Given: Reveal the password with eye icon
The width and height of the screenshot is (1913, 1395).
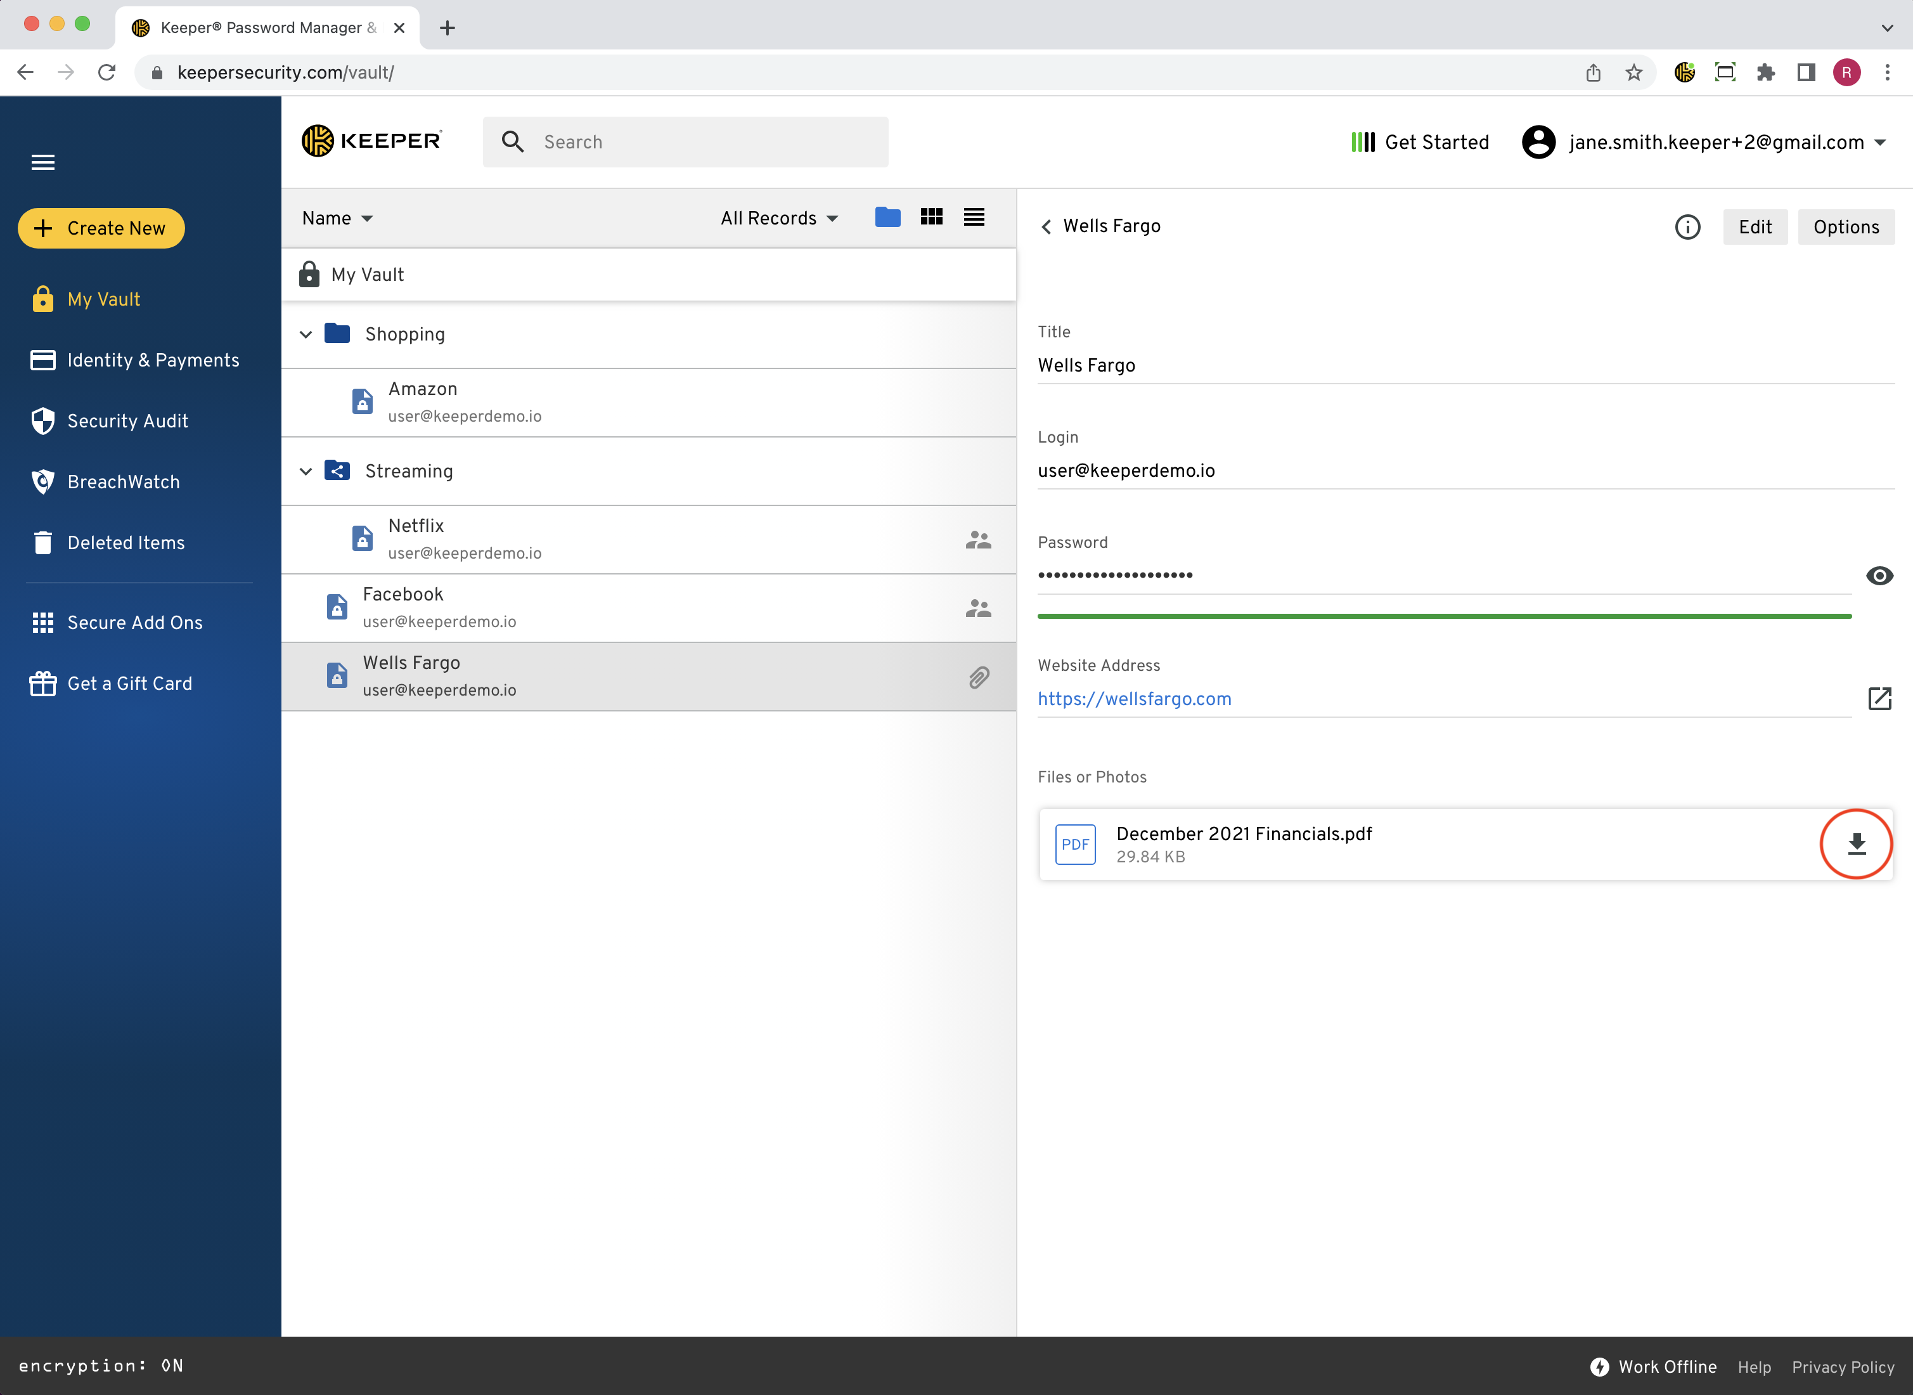Looking at the screenshot, I should [x=1879, y=576].
